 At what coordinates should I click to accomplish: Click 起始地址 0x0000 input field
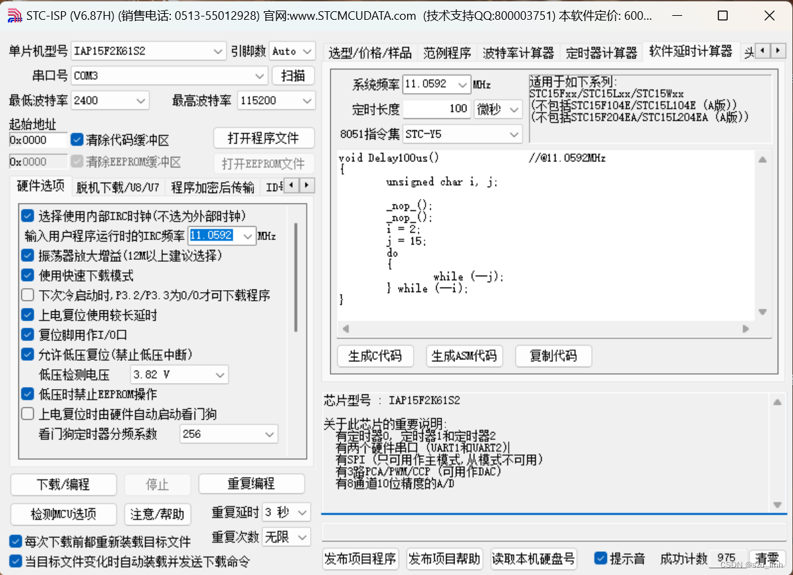38,140
